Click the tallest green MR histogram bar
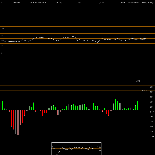 point(115,104)
